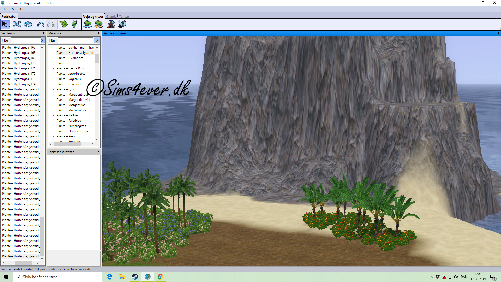Click the greyed Redo arrow icon
Screen dimensions: 501x282
(x=51, y=25)
